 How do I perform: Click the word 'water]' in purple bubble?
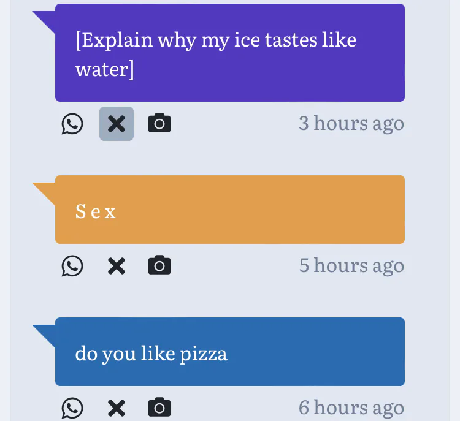click(x=104, y=69)
